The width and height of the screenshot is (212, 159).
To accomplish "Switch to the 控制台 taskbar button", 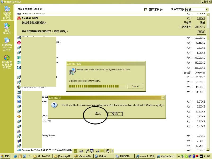I will point(104,156).
